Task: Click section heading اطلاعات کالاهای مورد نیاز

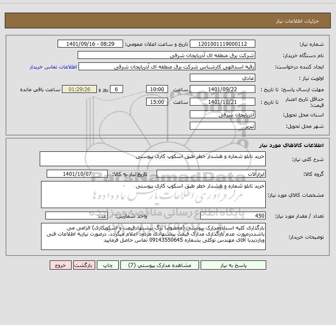Action: click(291, 145)
